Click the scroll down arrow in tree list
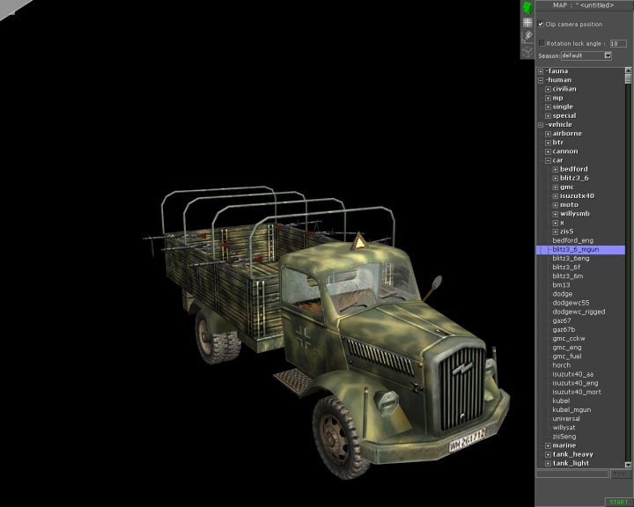This screenshot has height=507, width=634. 629,464
